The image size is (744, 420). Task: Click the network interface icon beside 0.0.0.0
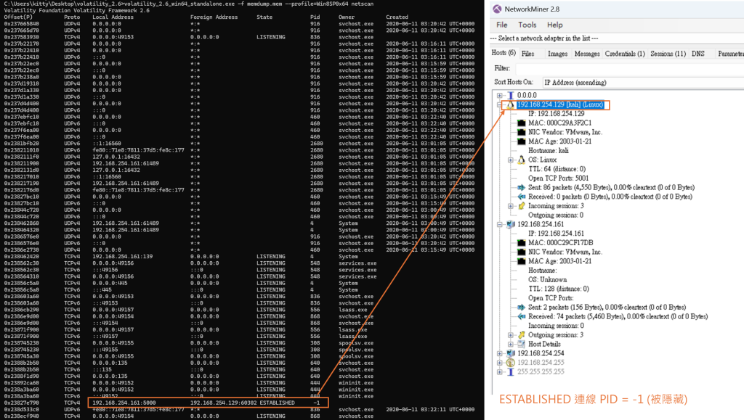[511, 95]
